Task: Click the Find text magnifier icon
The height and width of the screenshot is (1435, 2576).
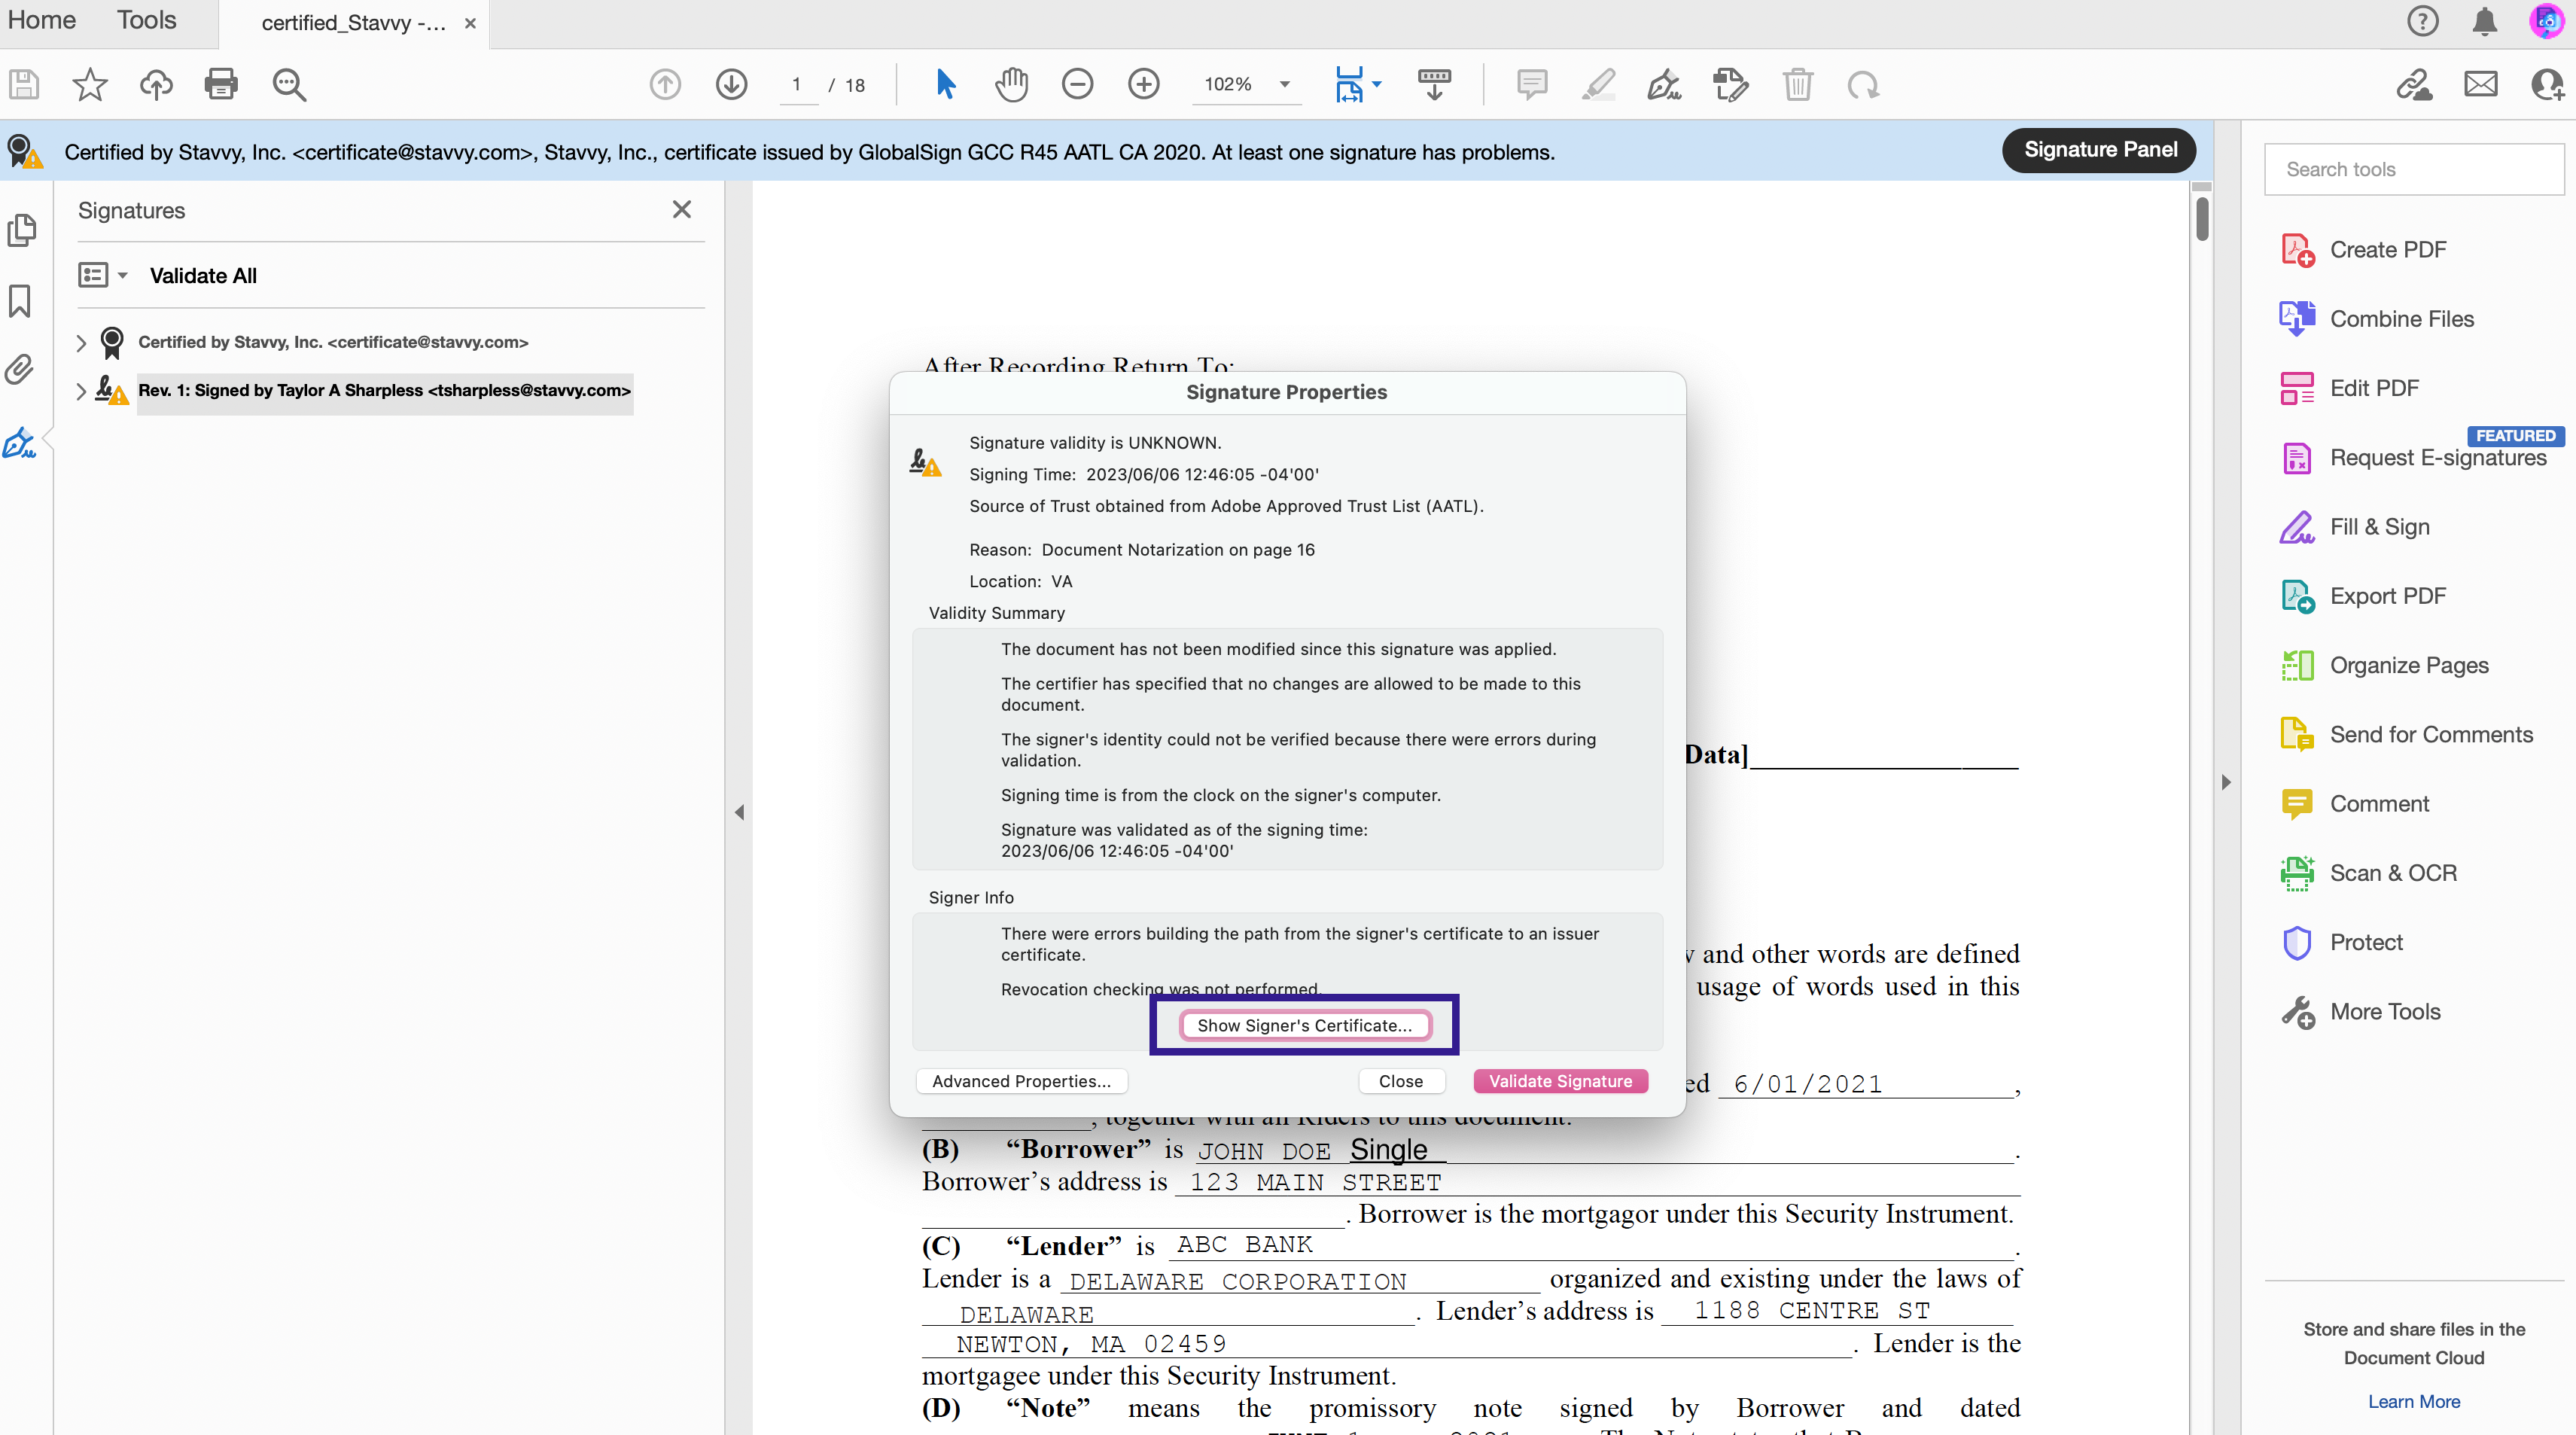Action: point(289,84)
